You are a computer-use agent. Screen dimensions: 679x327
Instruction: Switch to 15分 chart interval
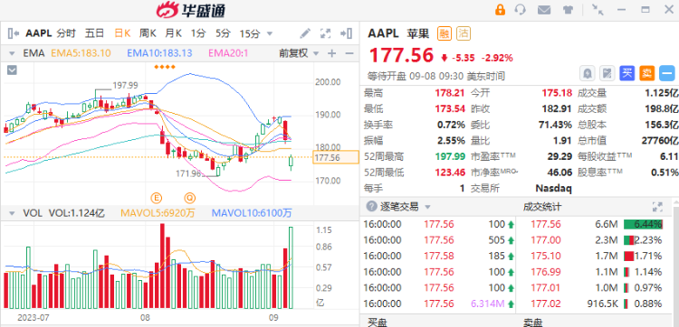pos(250,33)
